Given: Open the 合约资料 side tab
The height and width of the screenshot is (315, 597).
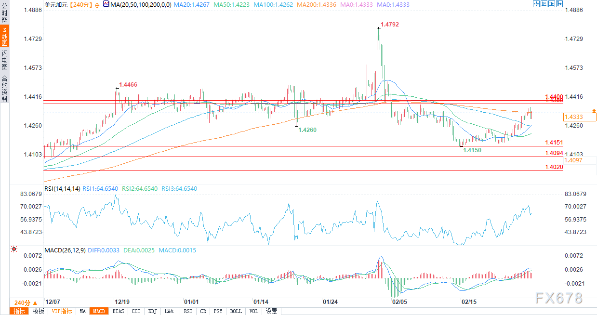Looking at the screenshot, I should pyautogui.click(x=4, y=88).
